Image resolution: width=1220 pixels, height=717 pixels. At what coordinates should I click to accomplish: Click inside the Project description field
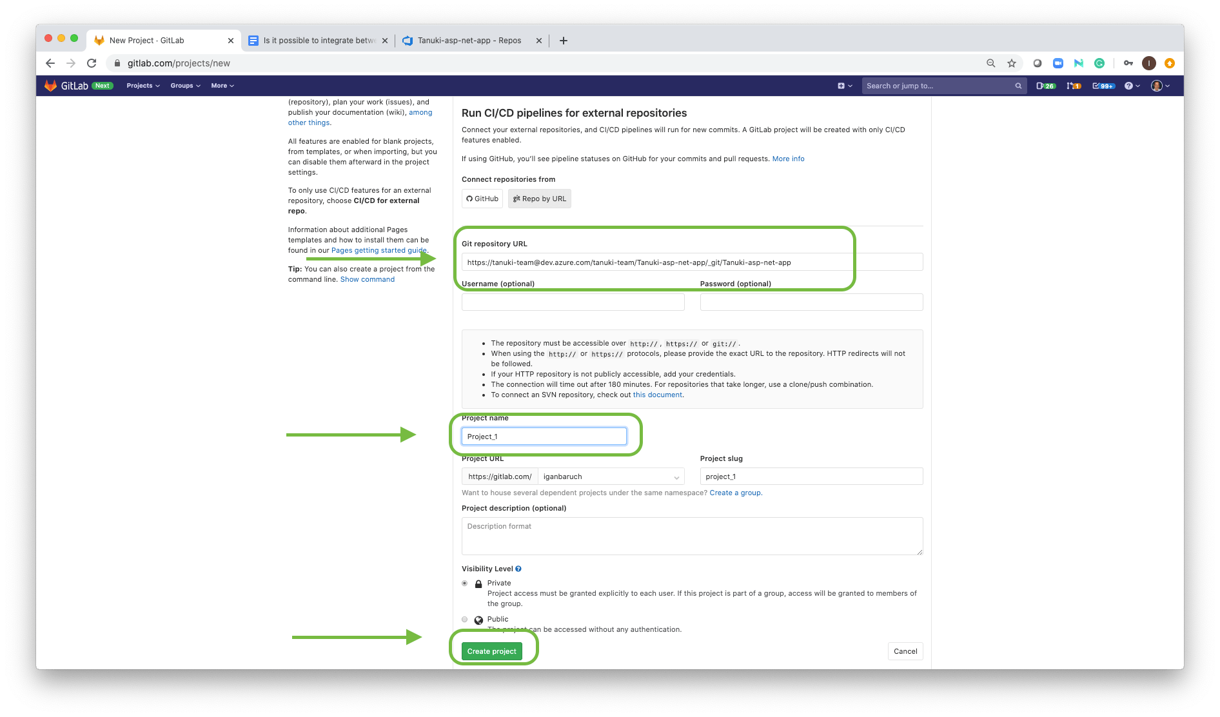coord(691,536)
